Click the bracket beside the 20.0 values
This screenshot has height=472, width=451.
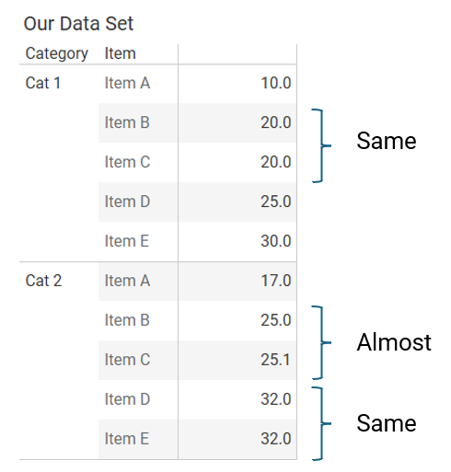[321, 145]
